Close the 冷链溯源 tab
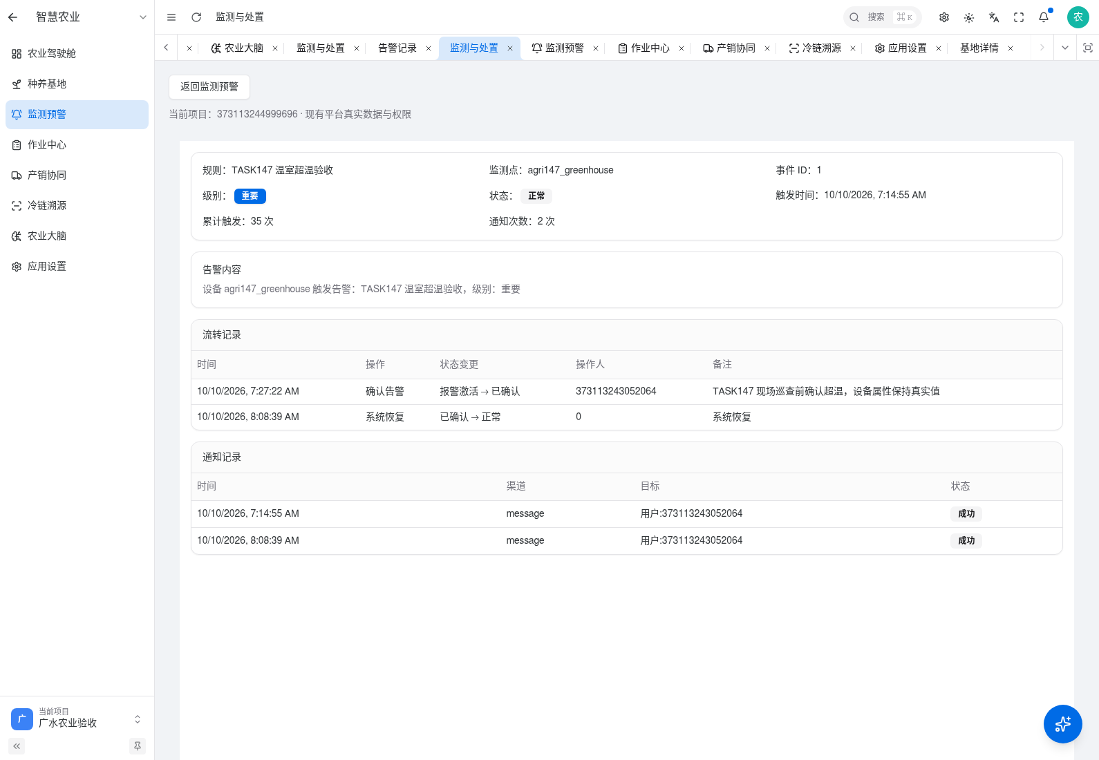Viewport: 1099px width, 760px height. coord(853,48)
